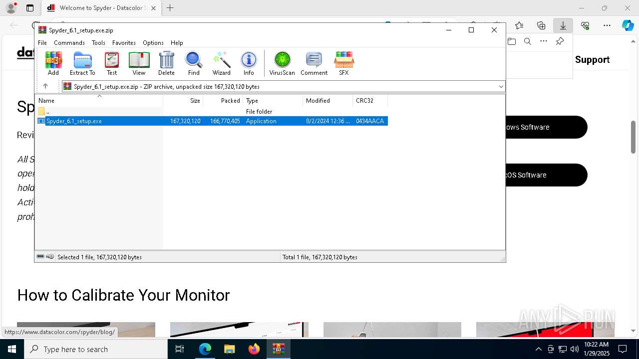639x359 pixels.
Task: Pin the downloads panel
Action: (560, 41)
